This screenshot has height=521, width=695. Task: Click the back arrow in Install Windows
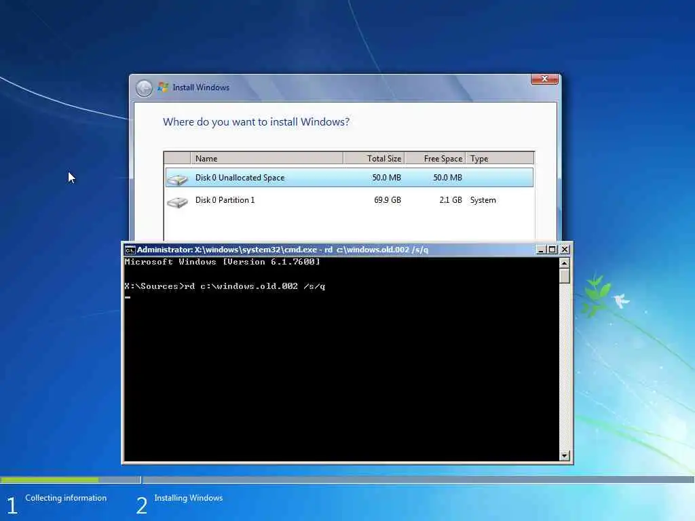tap(144, 88)
